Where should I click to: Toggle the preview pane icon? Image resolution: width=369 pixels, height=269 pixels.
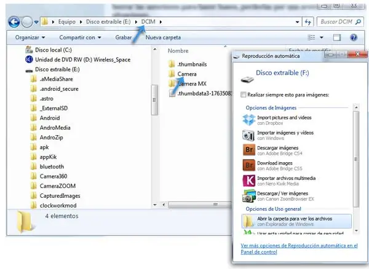coord(337,37)
